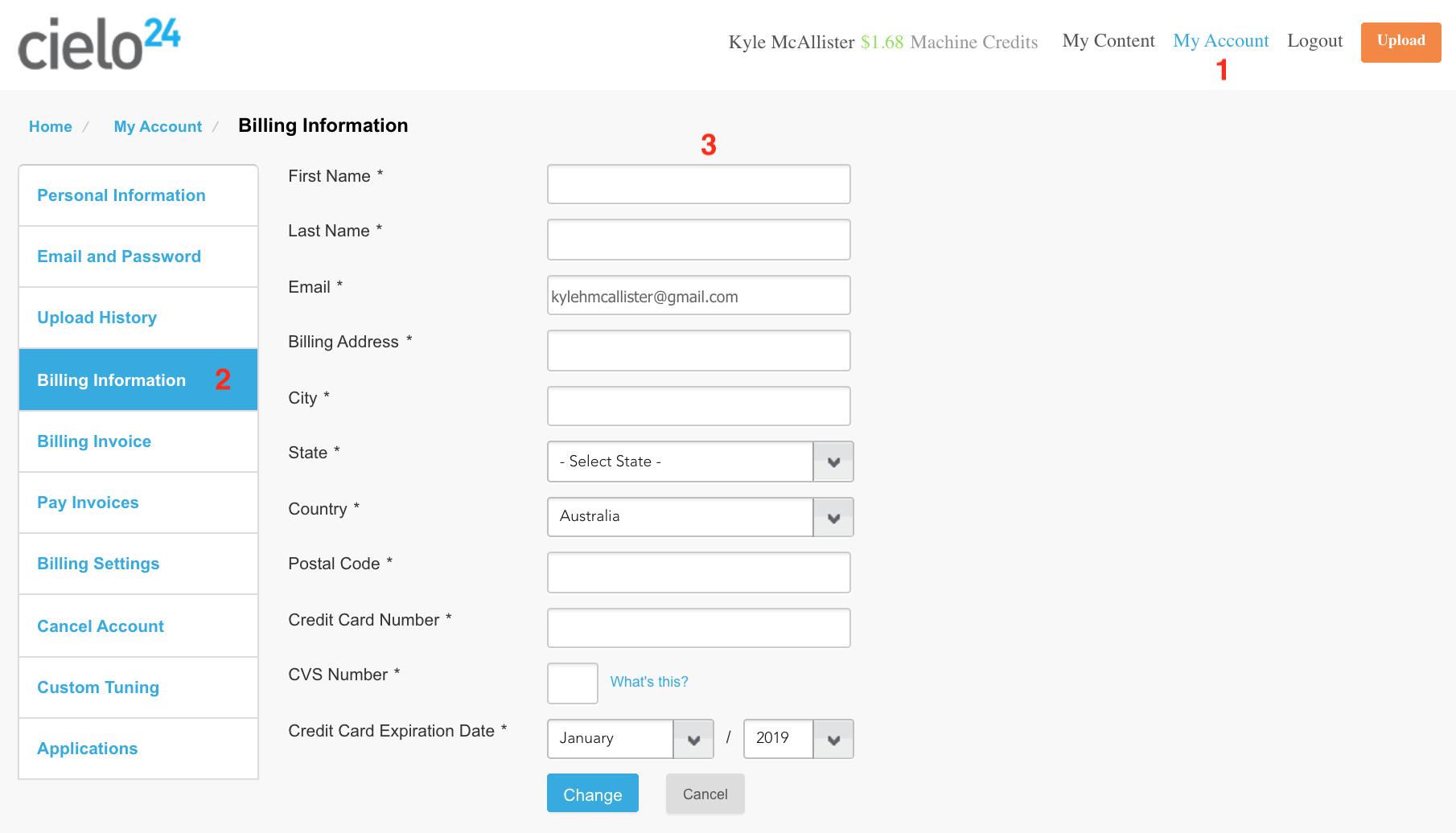This screenshot has width=1456, height=833.
Task: Go to My Account breadcrumb link
Action: (158, 126)
